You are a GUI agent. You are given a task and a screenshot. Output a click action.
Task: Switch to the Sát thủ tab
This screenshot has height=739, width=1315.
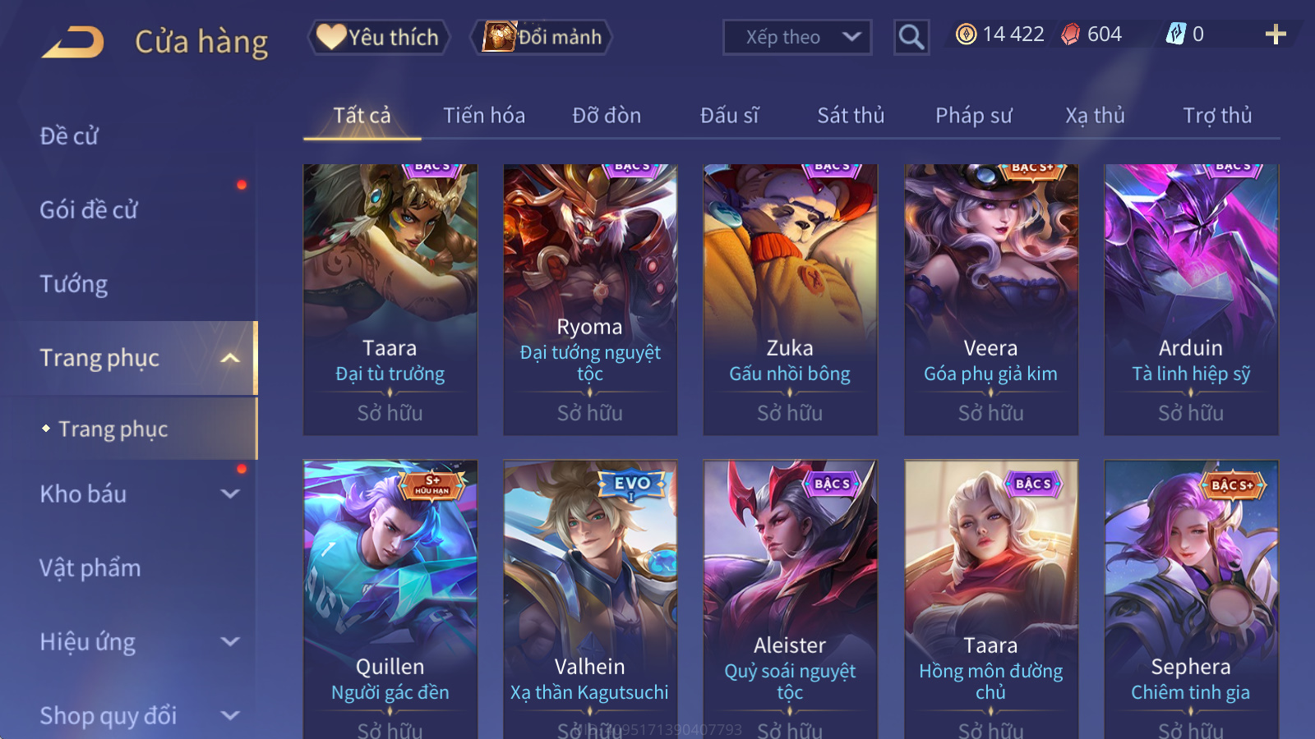coord(851,116)
